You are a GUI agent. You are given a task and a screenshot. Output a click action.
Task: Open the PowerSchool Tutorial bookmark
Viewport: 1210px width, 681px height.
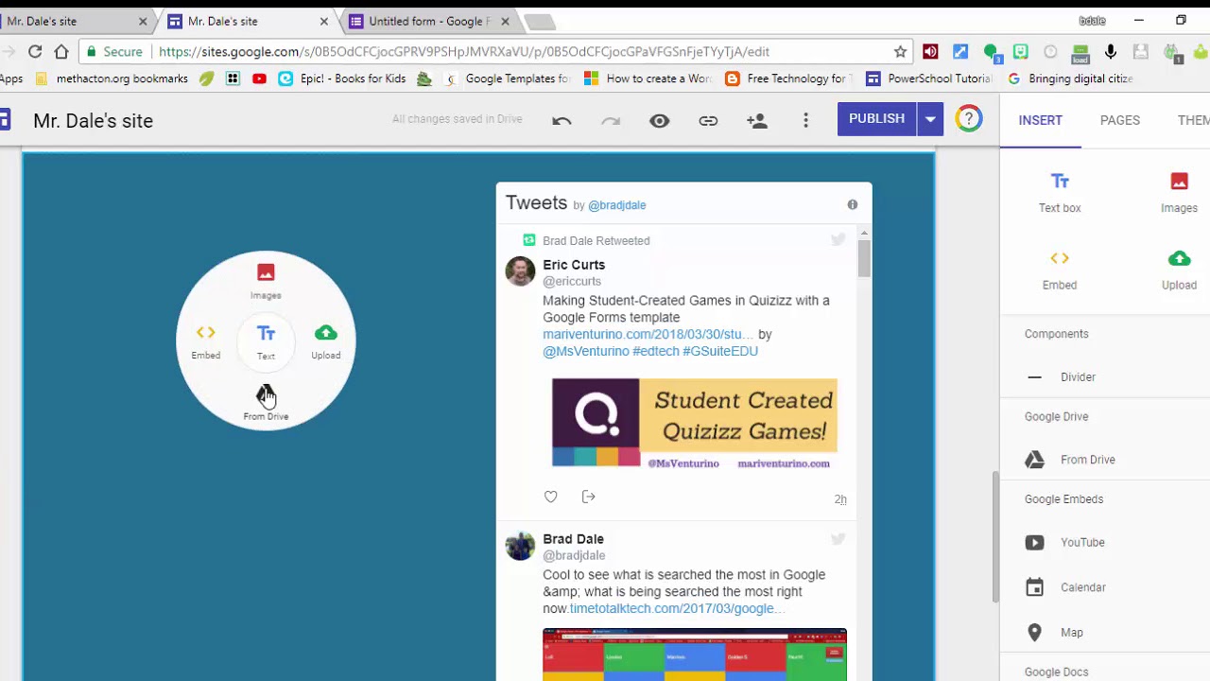(929, 79)
